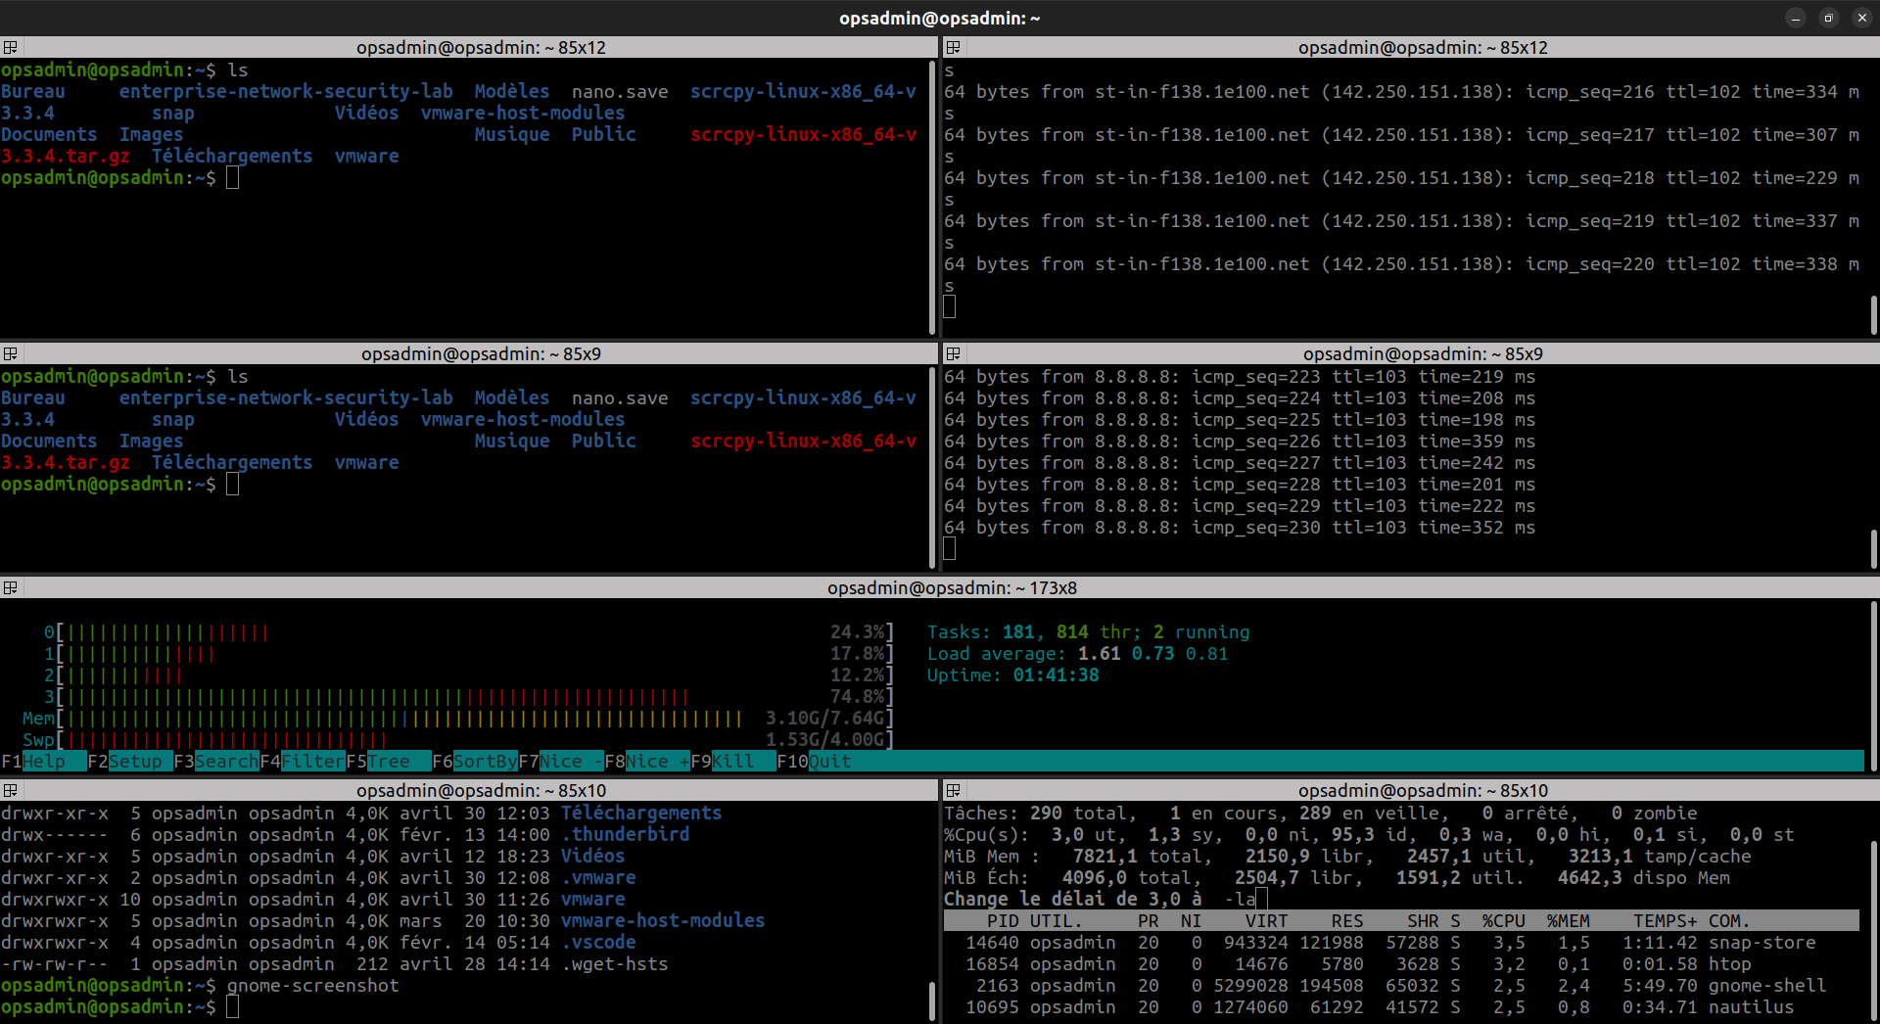
Task: Click the htop pane title 'opsadmin@opsadmin: ~ 173x8'
Action: (x=952, y=587)
